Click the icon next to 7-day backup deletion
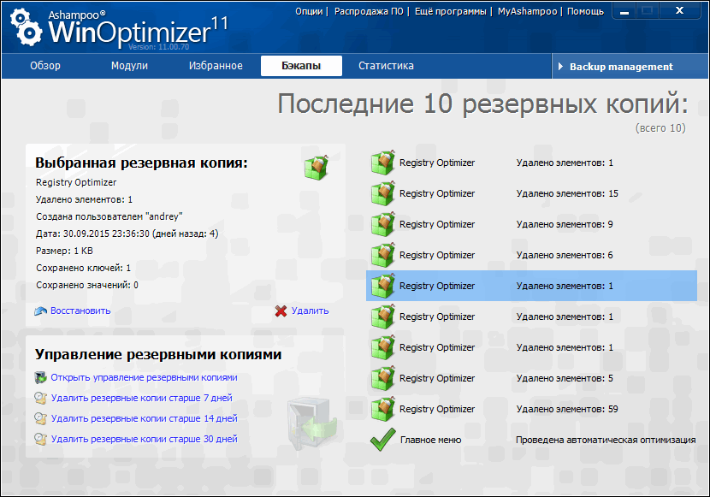 (40, 398)
